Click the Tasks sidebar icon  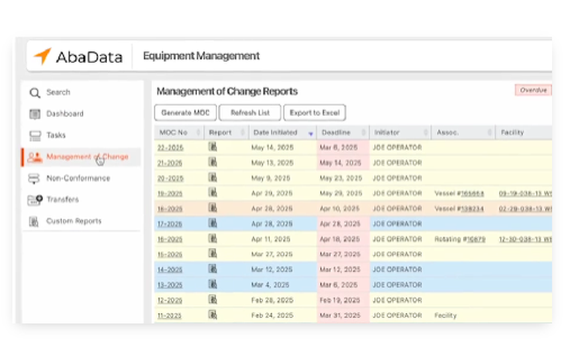pyautogui.click(x=35, y=136)
